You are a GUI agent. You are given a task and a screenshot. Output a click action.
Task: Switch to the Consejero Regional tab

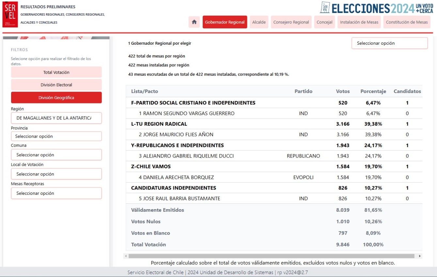pyautogui.click(x=291, y=22)
